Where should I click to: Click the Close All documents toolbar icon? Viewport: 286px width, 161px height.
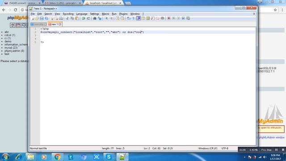tap(56, 18)
